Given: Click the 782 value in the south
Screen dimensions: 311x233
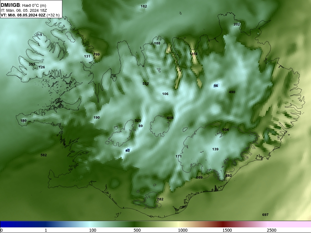Looking at the screenshot, I should (160, 199).
